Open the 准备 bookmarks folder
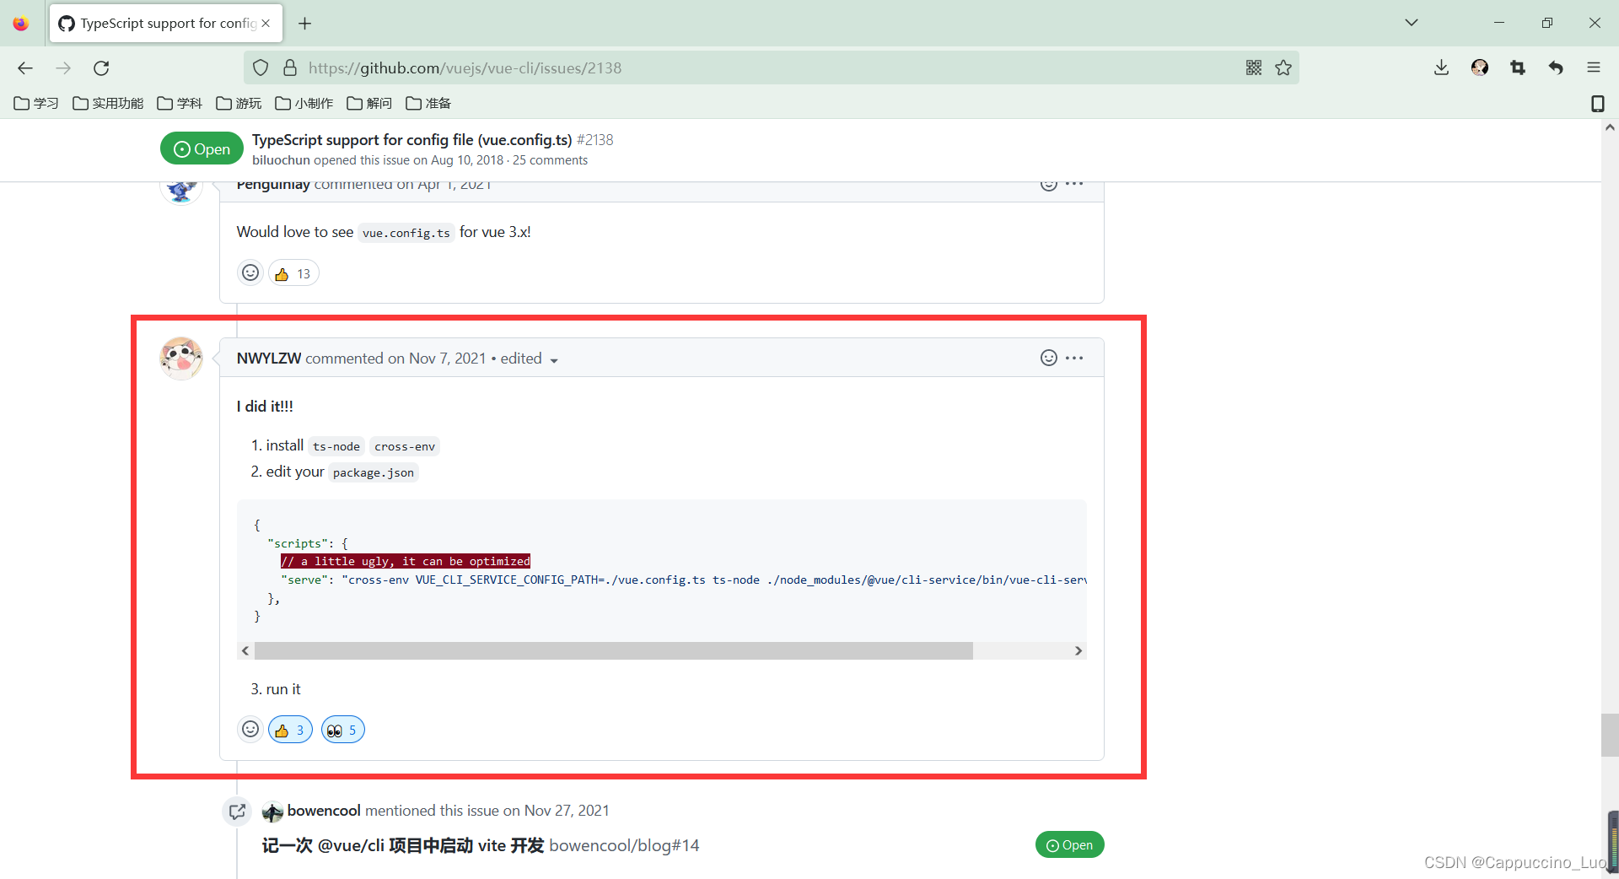The image size is (1619, 879). click(428, 104)
